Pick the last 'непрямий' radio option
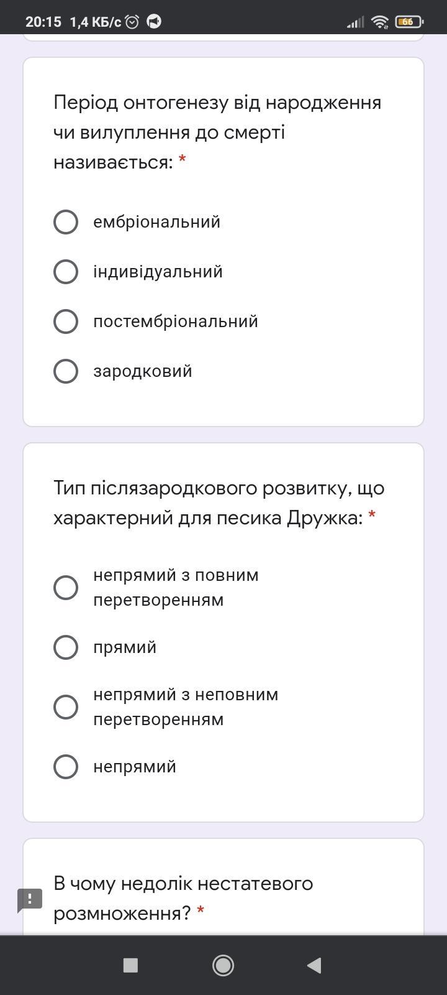Image resolution: width=447 pixels, height=995 pixels. point(66,767)
